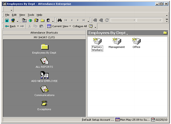Click the calendar icon beside 02/25/10
The width and height of the screenshot is (171, 124).
[153, 120]
